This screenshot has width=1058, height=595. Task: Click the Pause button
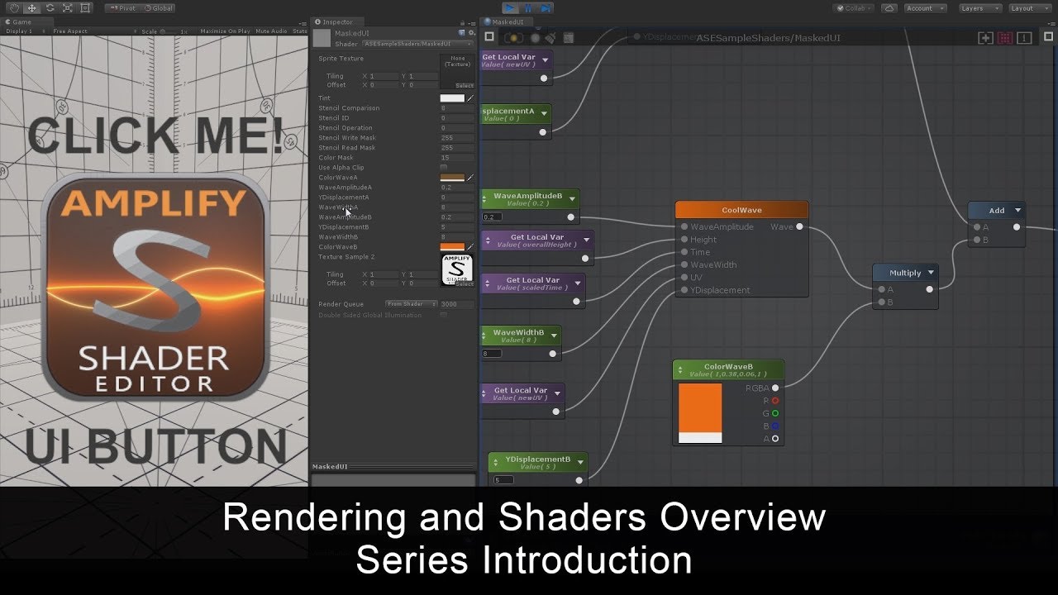tap(527, 8)
